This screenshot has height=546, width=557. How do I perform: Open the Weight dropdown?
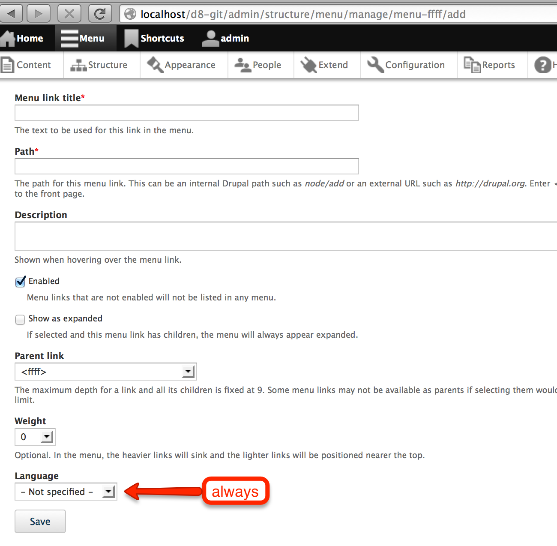tap(35, 437)
